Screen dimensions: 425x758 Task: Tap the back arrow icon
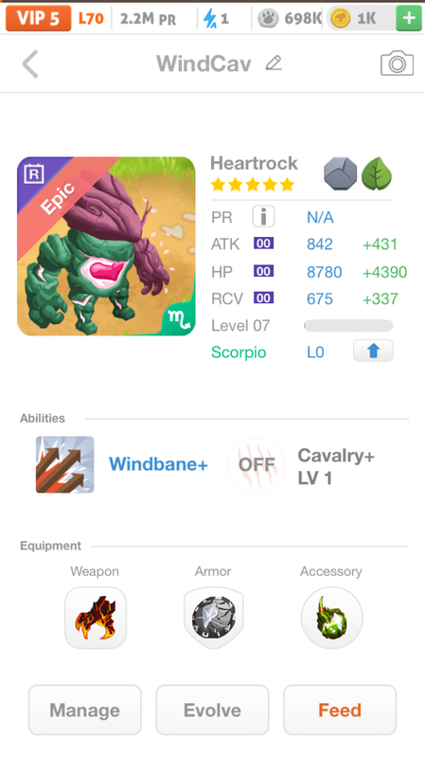[x=30, y=64]
